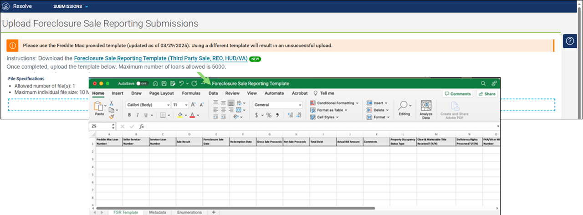This screenshot has width=583, height=215.
Task: Click the Merge & Center icon
Action: point(239,110)
